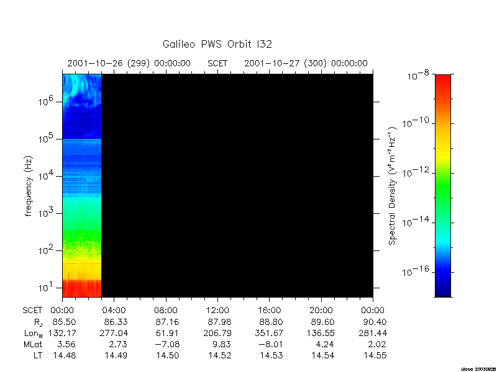Click the LT value '14.53'
This screenshot has width=497, height=372.
271,355
